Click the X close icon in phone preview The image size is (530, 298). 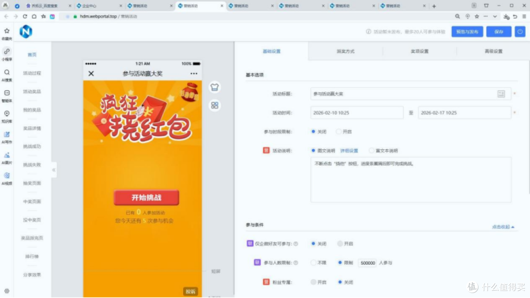[x=91, y=74]
